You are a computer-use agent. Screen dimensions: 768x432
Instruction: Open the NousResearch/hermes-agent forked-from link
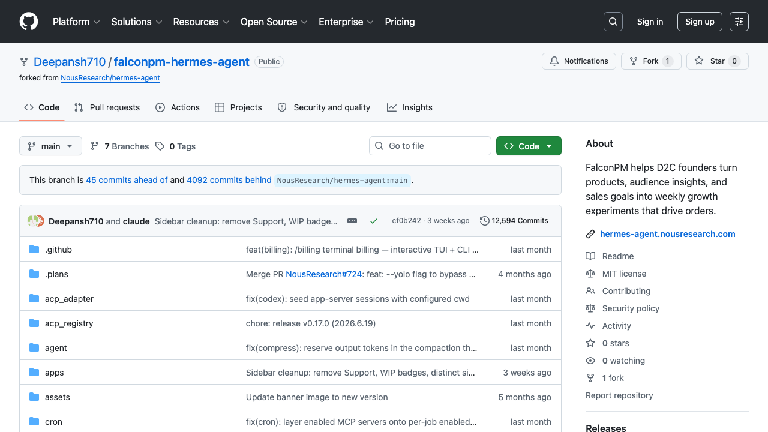click(110, 78)
